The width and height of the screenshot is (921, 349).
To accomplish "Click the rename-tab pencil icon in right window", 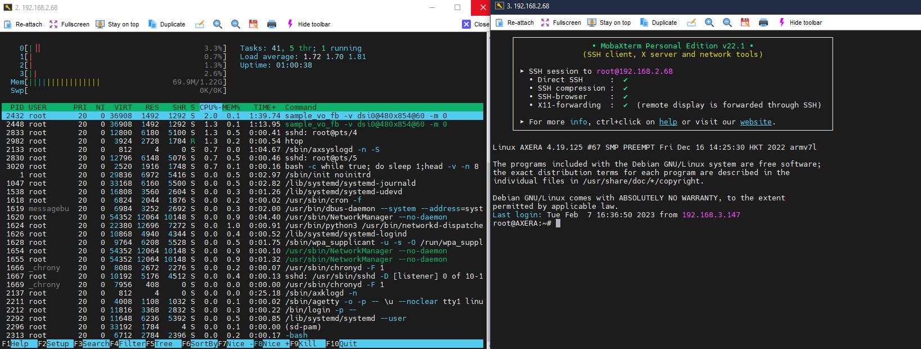I will pyautogui.click(x=691, y=23).
